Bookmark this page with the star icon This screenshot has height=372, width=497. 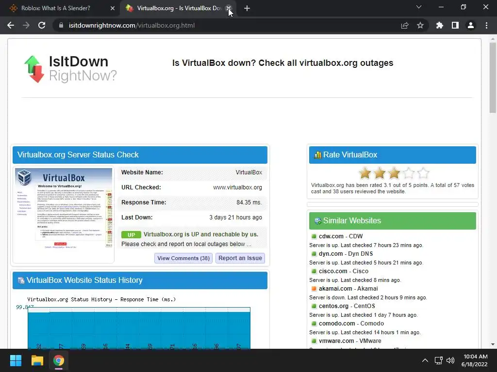pos(420,25)
